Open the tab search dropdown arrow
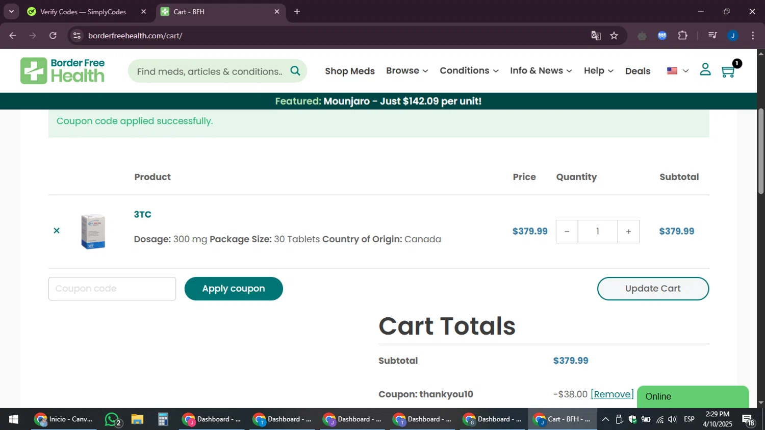The image size is (765, 430). coord(11,11)
